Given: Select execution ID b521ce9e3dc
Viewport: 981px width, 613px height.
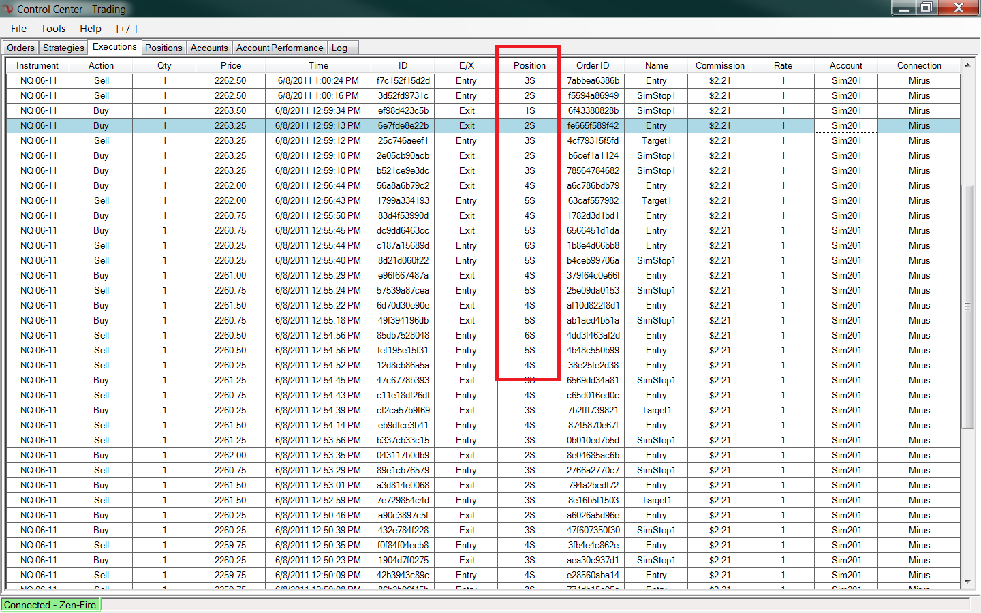Looking at the screenshot, I should coord(403,170).
